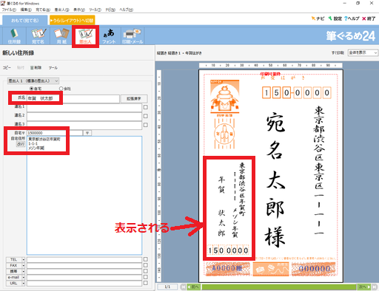Viewport: 379px width, 291px height.
Task: Toggle the TEL row checkbox
Action: click(x=146, y=259)
